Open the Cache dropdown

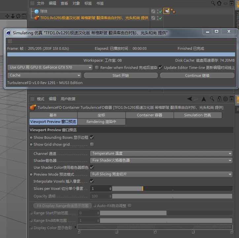coord(44,75)
